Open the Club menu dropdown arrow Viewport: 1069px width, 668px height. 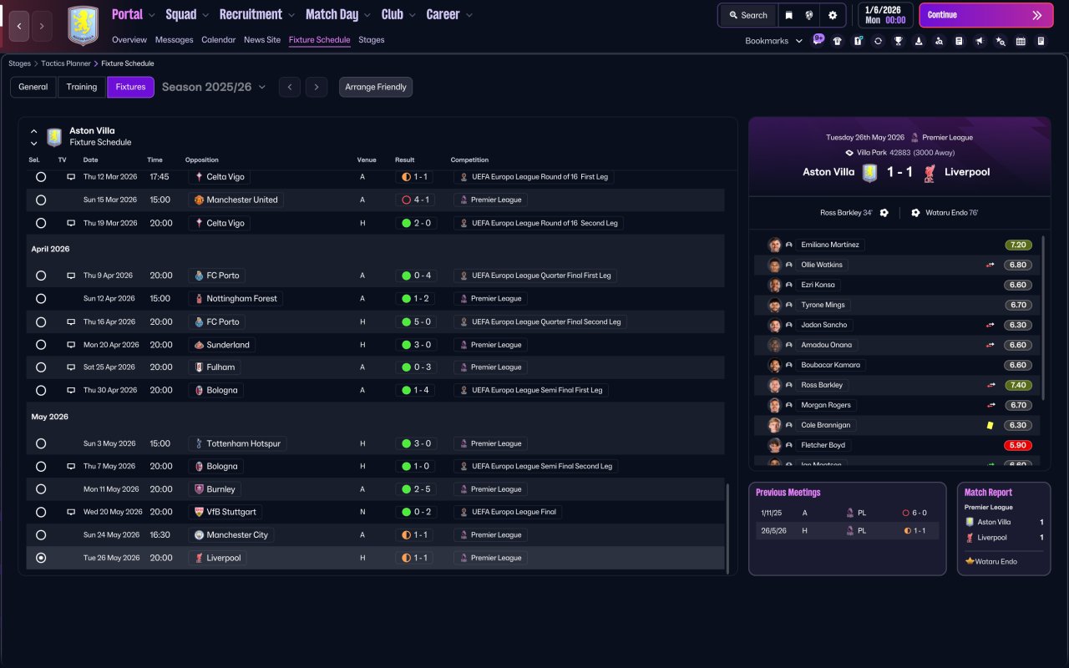coord(411,15)
